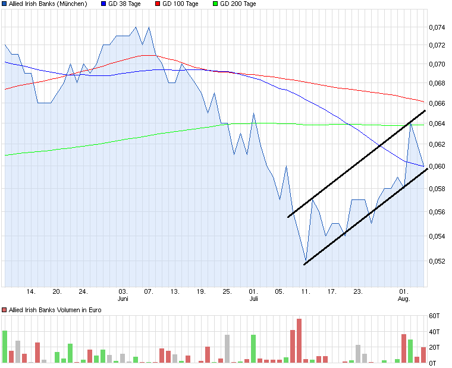Screen dimensions: 452x368
Task: Click the 0,056 price axis value
Action: pyautogui.click(x=437, y=212)
